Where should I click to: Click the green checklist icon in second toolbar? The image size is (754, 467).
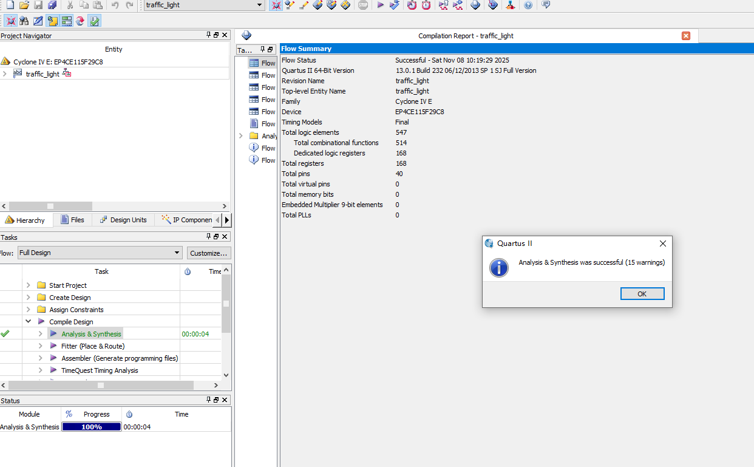click(94, 21)
